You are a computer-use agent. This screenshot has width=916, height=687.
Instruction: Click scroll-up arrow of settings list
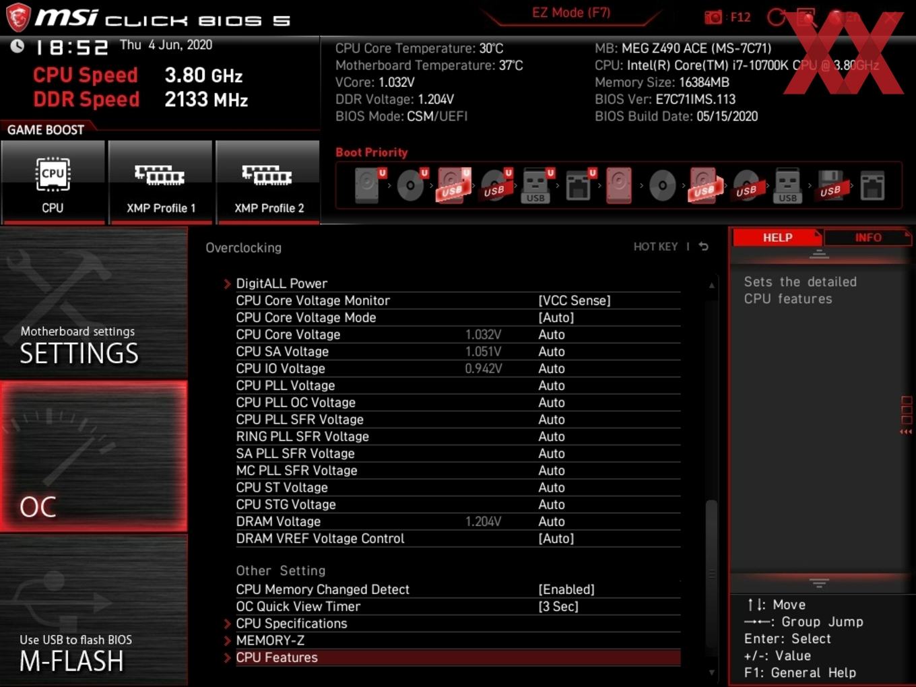point(711,286)
